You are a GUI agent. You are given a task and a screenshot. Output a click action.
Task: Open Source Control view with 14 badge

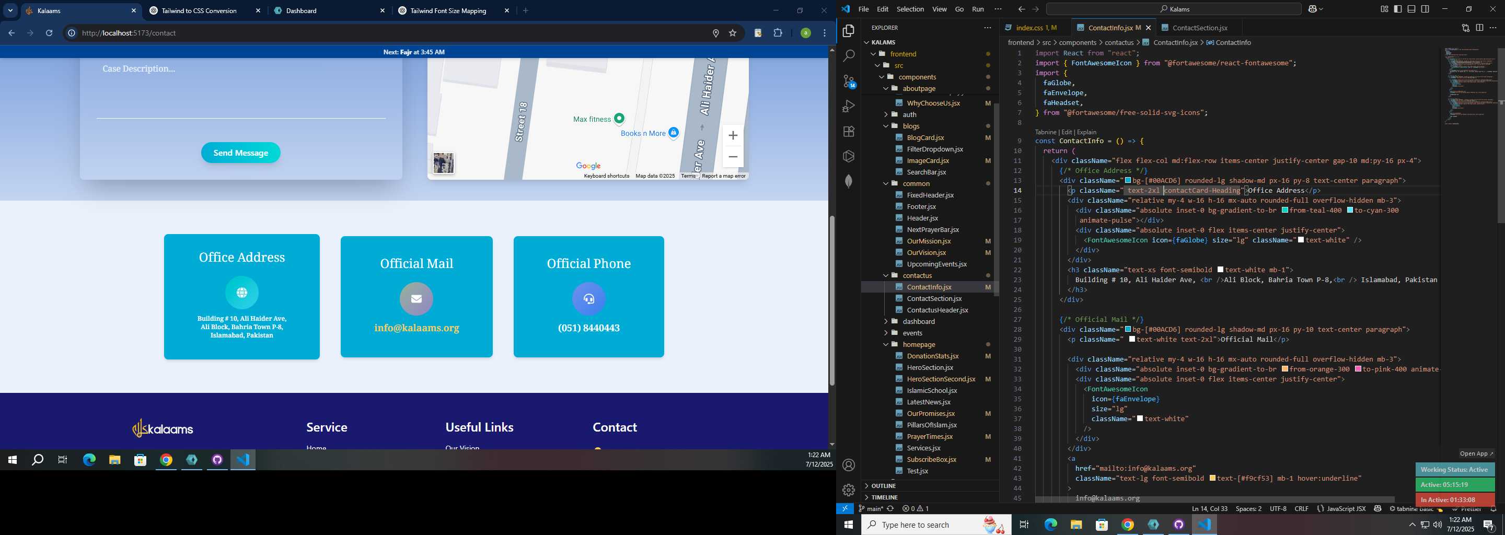pyautogui.click(x=849, y=82)
